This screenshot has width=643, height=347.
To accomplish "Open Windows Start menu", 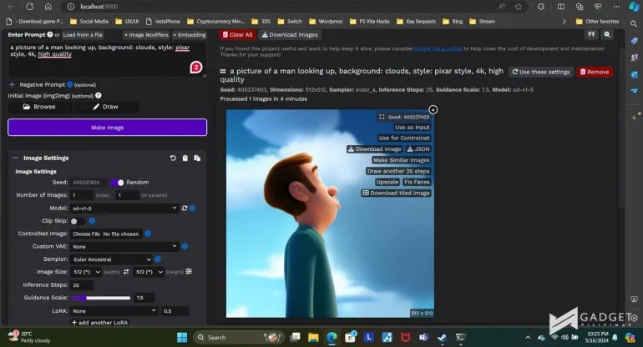I will [182, 337].
